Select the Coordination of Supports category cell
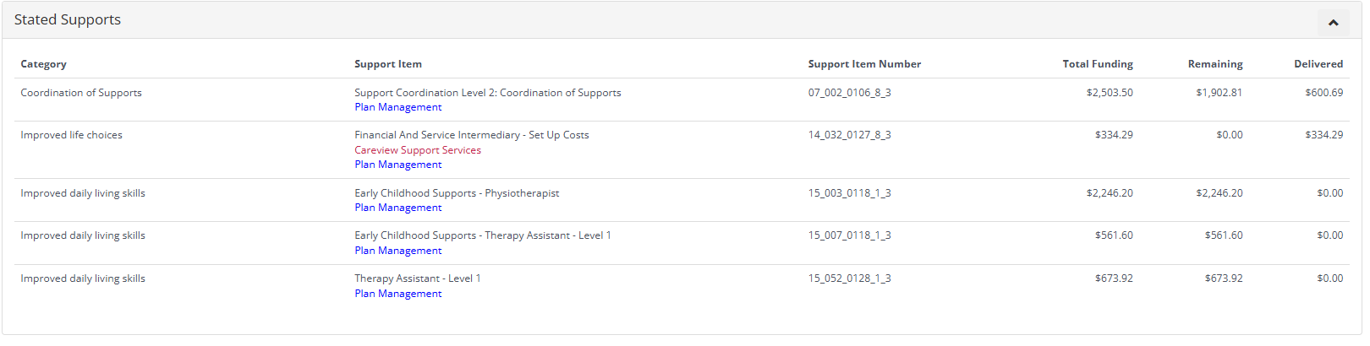This screenshot has height=346, width=1370. (x=81, y=93)
